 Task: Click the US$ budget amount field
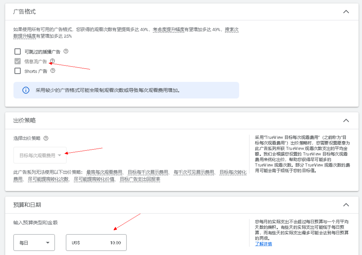(96, 243)
